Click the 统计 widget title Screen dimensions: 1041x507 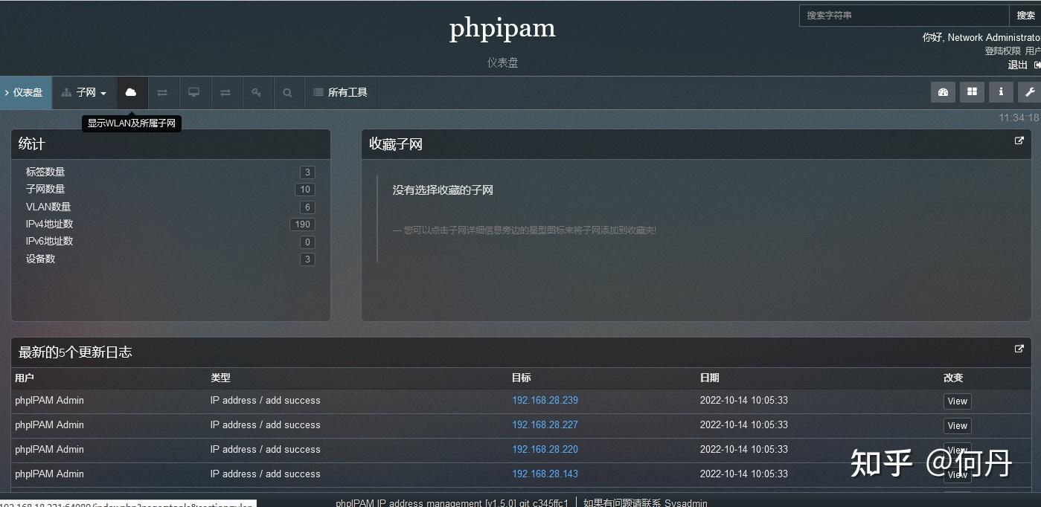point(32,144)
